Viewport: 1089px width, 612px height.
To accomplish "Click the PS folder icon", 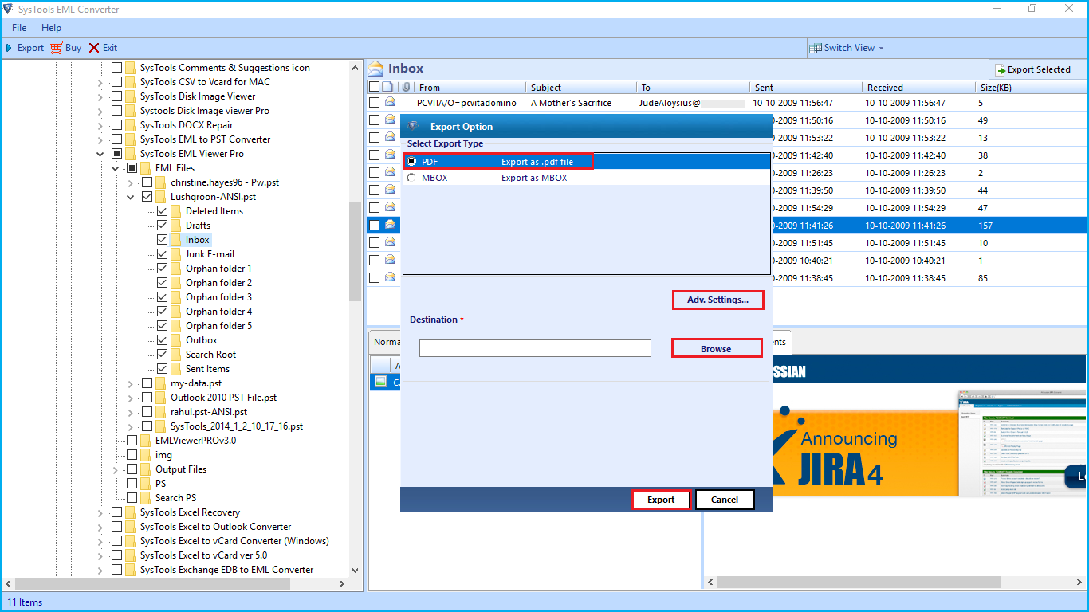I will (147, 484).
